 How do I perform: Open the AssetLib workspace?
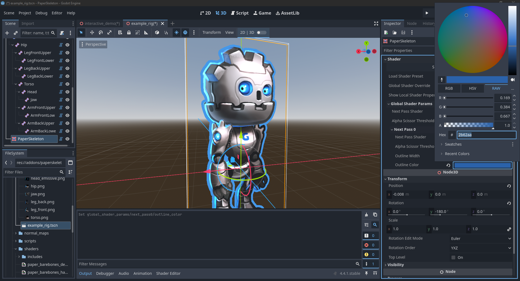(x=287, y=13)
